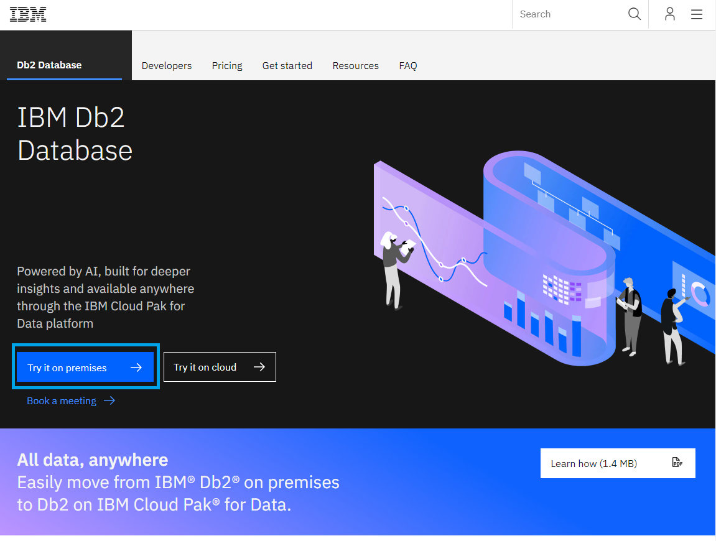This screenshot has height=541, width=716.
Task: Click the arrow on Try it on cloud
Action: pyautogui.click(x=259, y=366)
